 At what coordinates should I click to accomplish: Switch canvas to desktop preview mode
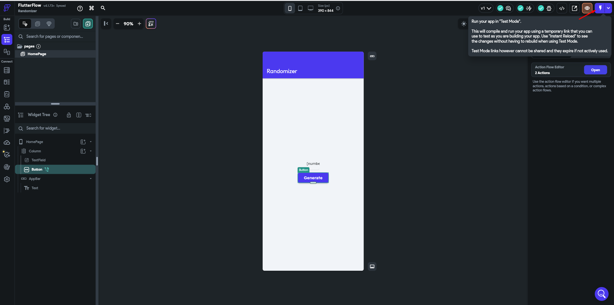pos(311,8)
